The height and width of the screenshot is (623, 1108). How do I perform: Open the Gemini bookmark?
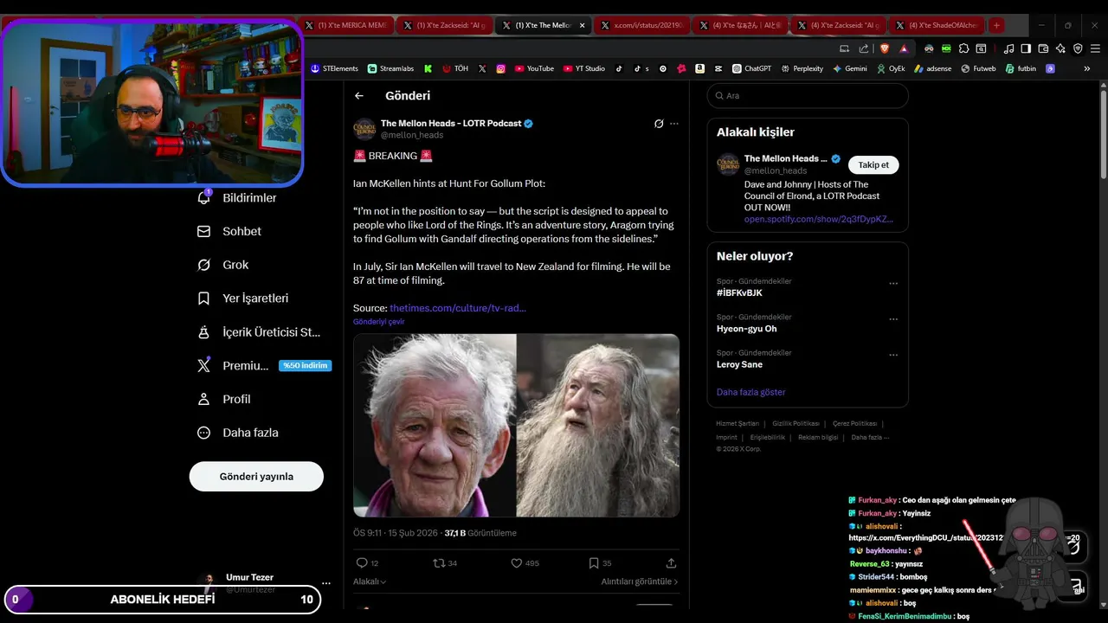coord(850,68)
